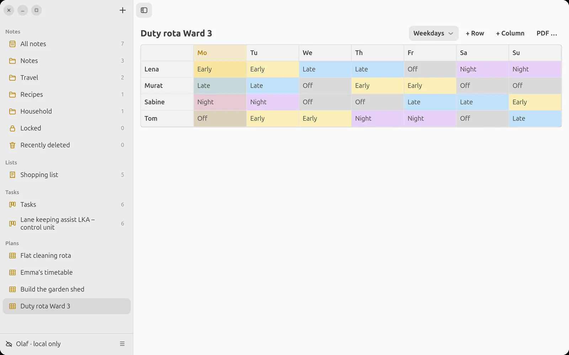Click the Recipes folder icon
The height and width of the screenshot is (355, 569).
coord(12,94)
